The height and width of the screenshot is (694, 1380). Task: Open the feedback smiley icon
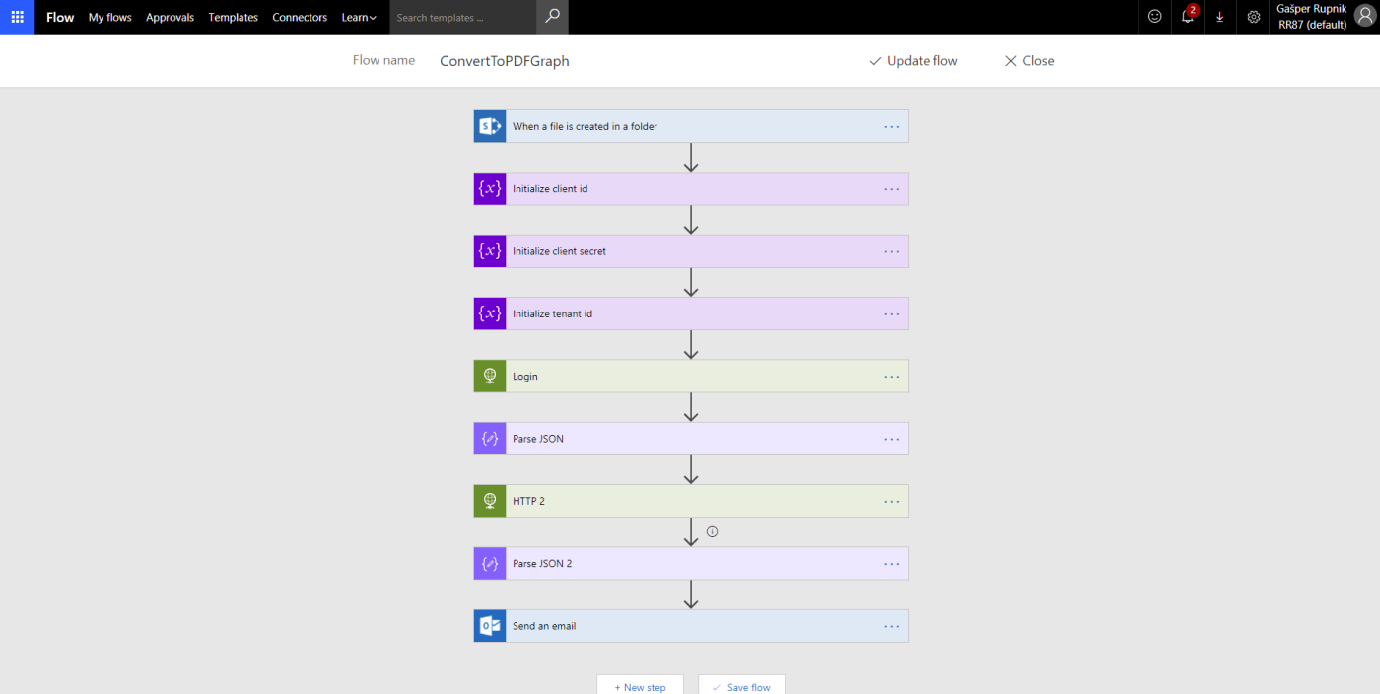[x=1154, y=17]
